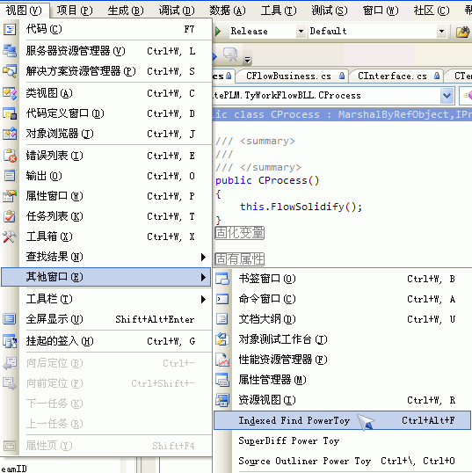Viewport: 472px width, 473px height.
Task: Expand the Find Results (查找结果) submenu
Action: click(204, 257)
